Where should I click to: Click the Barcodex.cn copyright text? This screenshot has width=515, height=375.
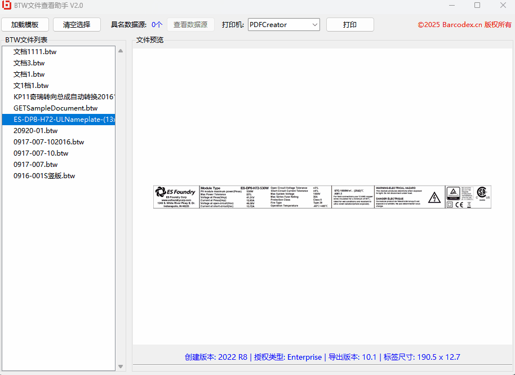[x=464, y=25]
